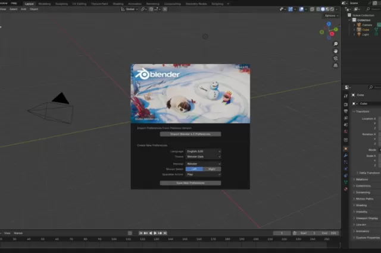Expand the Custom Properties panel
381x253 pixels.
368,238
